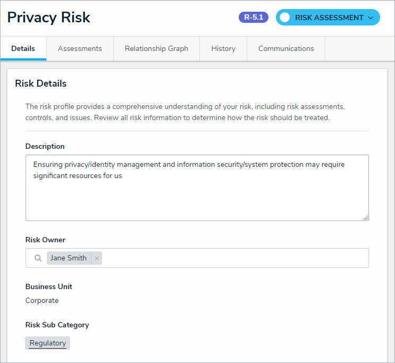Click the Risk Details section heading

click(x=40, y=83)
